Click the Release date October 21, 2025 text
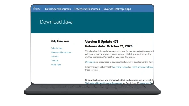This screenshot has height=106, width=189. (109, 46)
